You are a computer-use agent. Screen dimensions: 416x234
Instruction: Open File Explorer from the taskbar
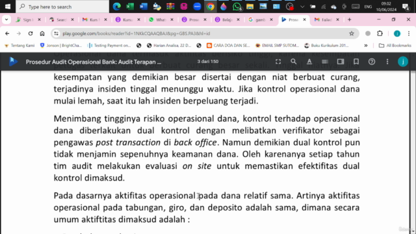pyautogui.click(x=250, y=6)
